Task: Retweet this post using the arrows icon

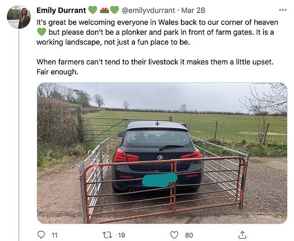Action: [x=107, y=235]
